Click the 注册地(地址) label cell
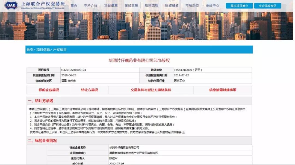Viewport: 295px width, 165px height. 78,153
